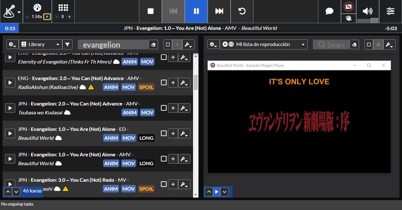402x210 pixels.
Task: Check the Eternity of Evangelion checkbox
Action: coord(163,57)
